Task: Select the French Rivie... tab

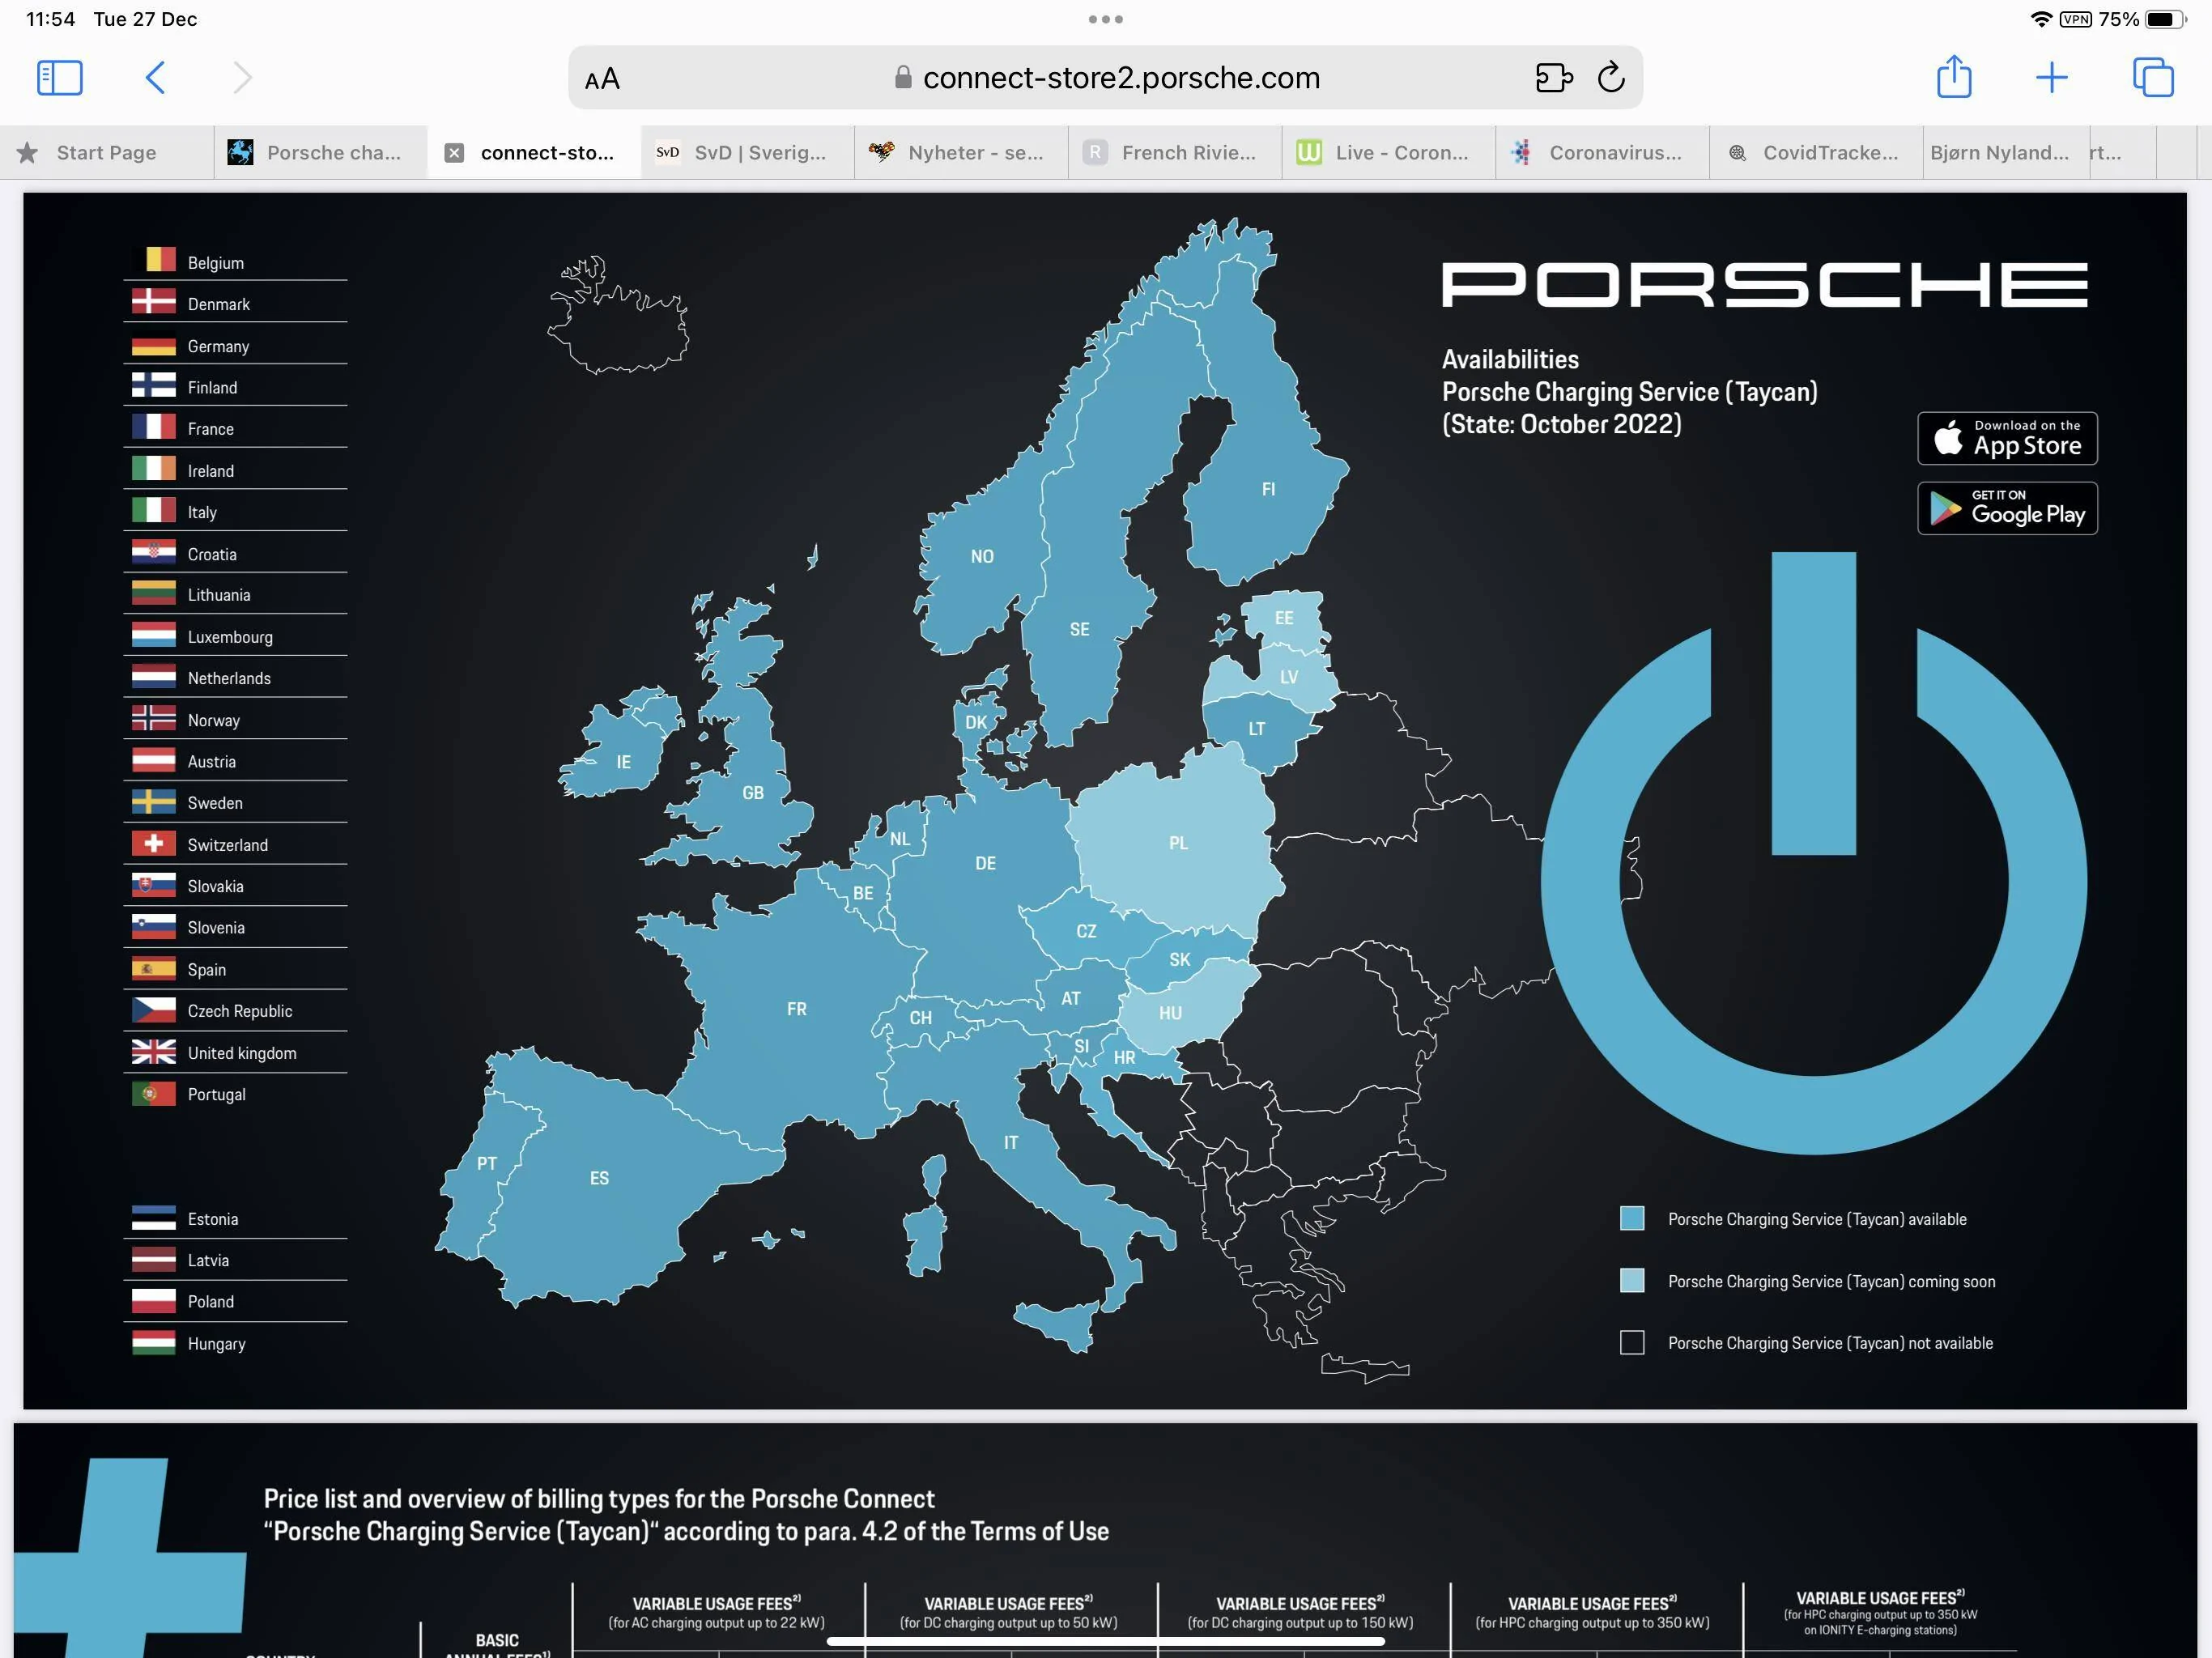Action: [x=1175, y=152]
